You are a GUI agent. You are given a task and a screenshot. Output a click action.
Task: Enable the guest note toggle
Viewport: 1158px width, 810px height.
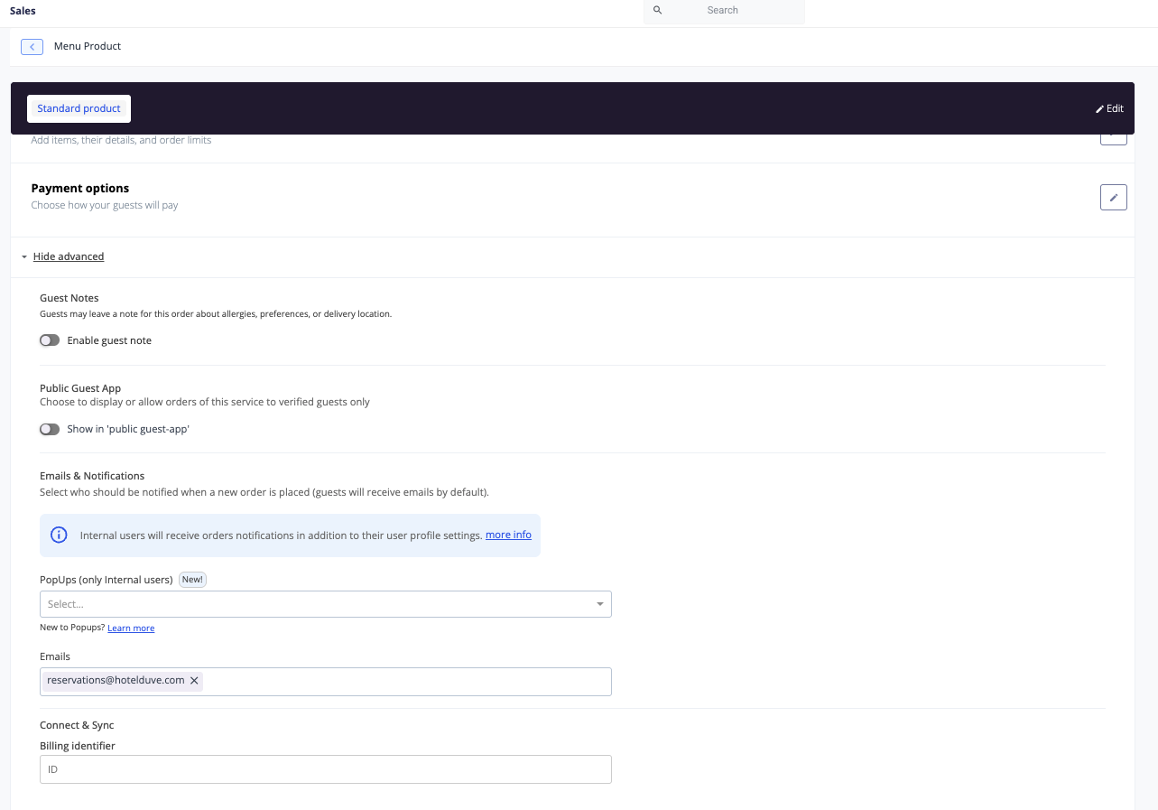[x=50, y=340]
